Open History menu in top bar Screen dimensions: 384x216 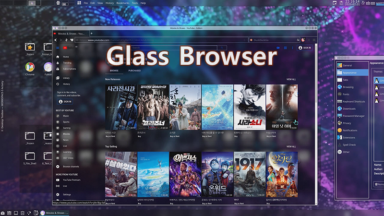click(109, 3)
